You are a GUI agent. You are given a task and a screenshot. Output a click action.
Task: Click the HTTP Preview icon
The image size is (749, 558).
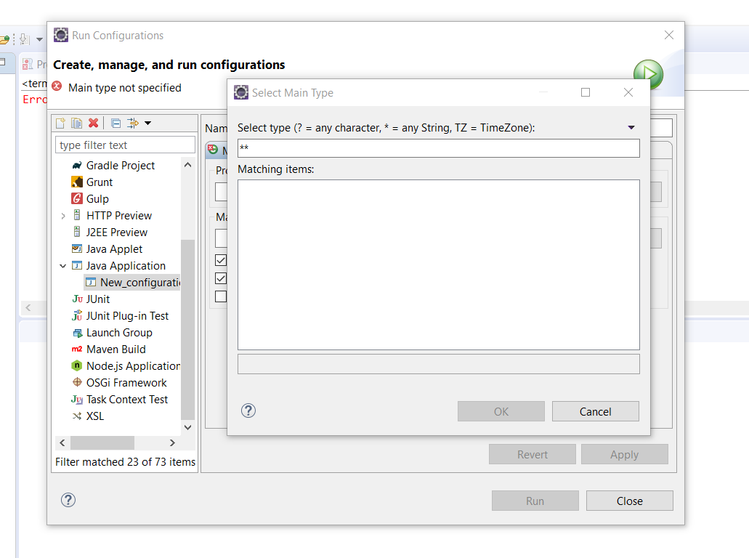pyautogui.click(x=77, y=216)
